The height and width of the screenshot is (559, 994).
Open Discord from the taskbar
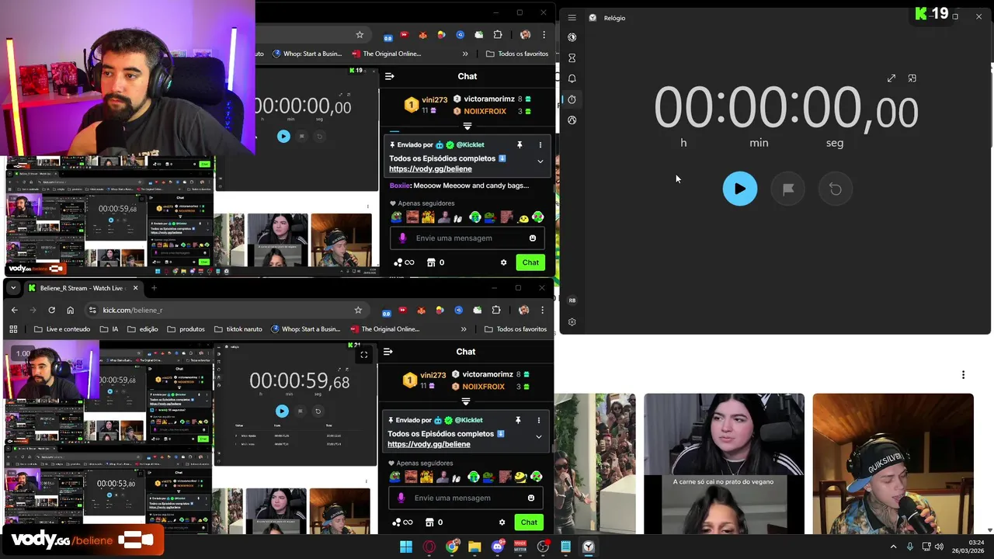click(498, 547)
